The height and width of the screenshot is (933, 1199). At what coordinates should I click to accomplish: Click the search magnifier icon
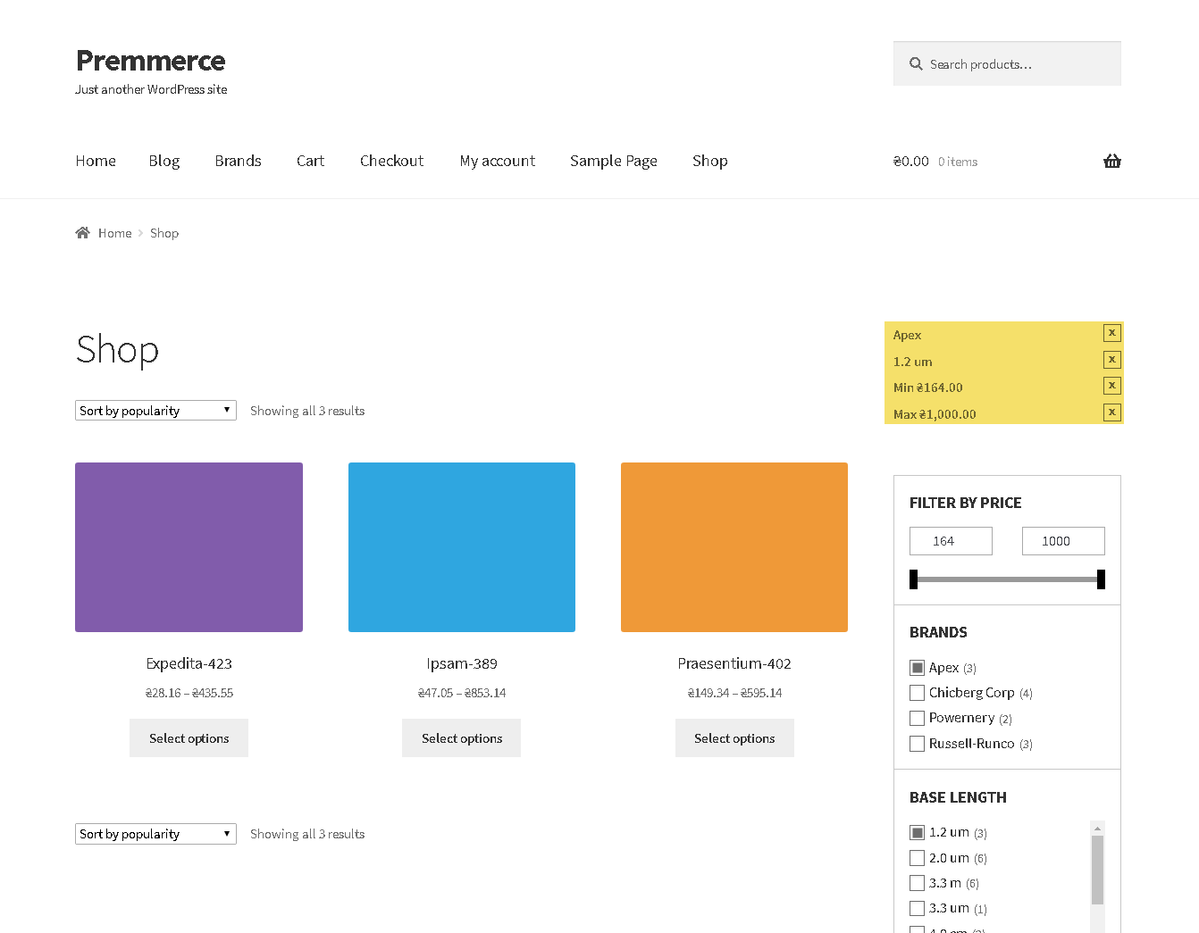point(916,64)
